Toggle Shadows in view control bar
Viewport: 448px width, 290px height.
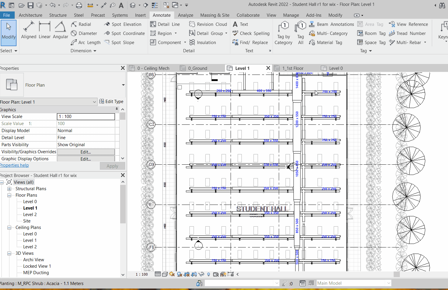pyautogui.click(x=179, y=274)
